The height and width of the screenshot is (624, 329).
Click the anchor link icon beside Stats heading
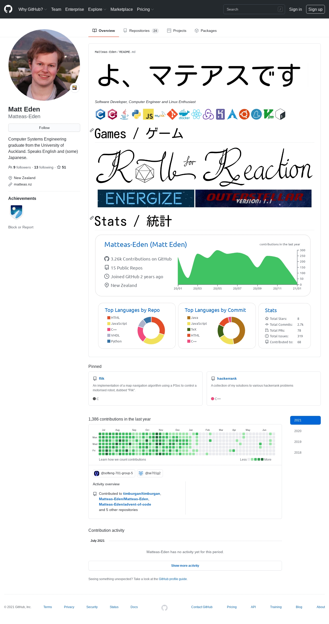pyautogui.click(x=92, y=218)
